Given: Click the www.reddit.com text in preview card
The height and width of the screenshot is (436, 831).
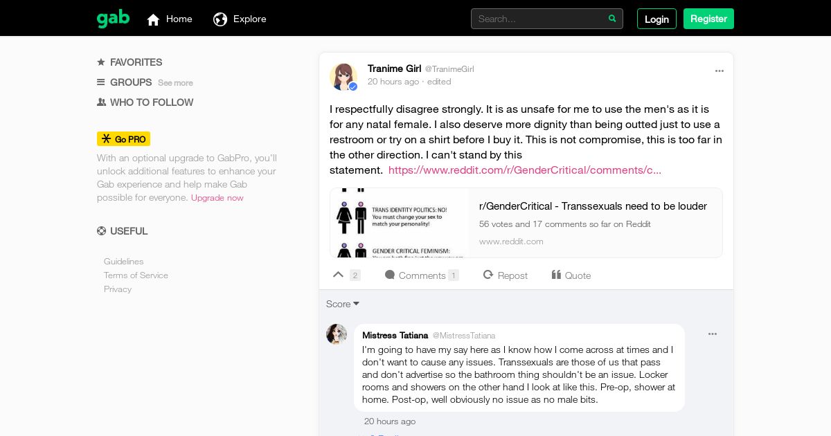Looking at the screenshot, I should (x=511, y=242).
